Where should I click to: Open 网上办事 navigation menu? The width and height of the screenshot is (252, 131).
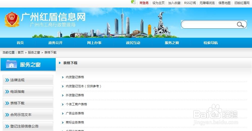click(94, 43)
